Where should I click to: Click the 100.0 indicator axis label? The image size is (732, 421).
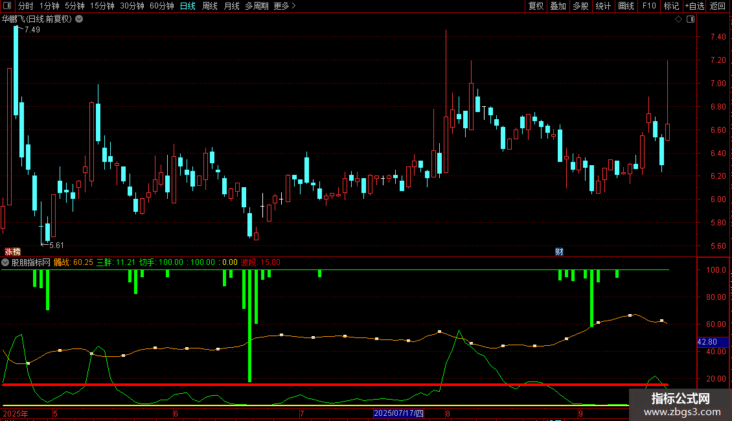(716, 270)
